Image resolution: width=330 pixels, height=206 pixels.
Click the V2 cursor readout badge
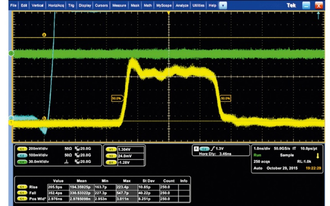pos(111,156)
